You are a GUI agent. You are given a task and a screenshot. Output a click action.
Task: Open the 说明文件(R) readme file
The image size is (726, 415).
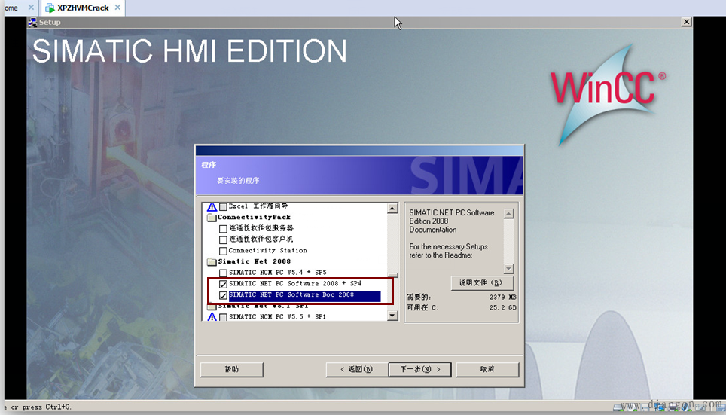[482, 283]
